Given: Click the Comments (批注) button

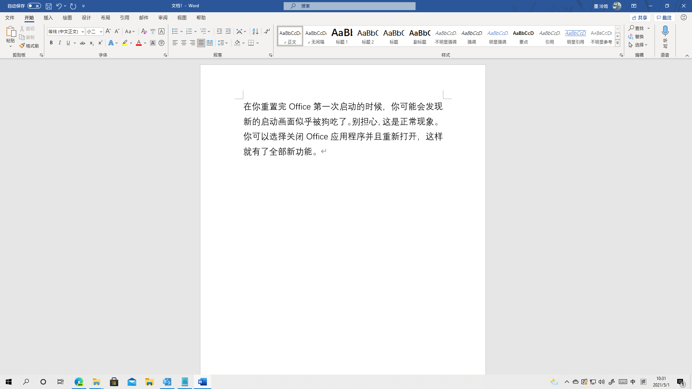Looking at the screenshot, I should click(665, 18).
